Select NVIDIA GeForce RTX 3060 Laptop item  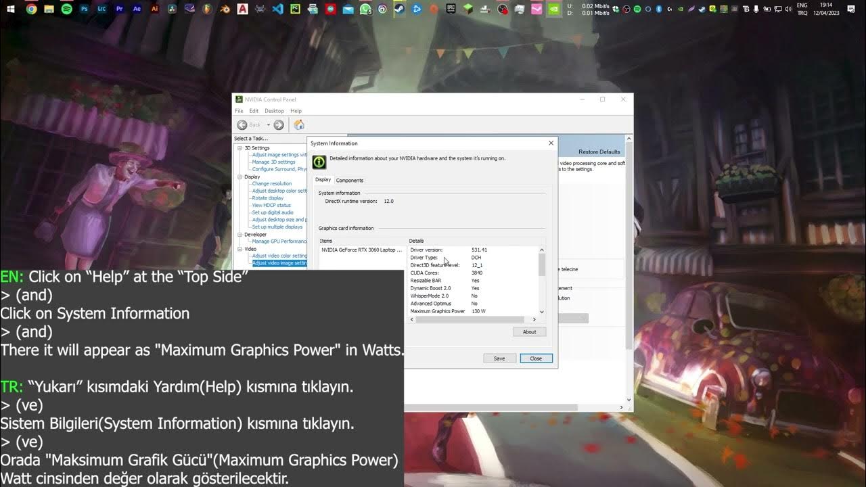(x=362, y=250)
